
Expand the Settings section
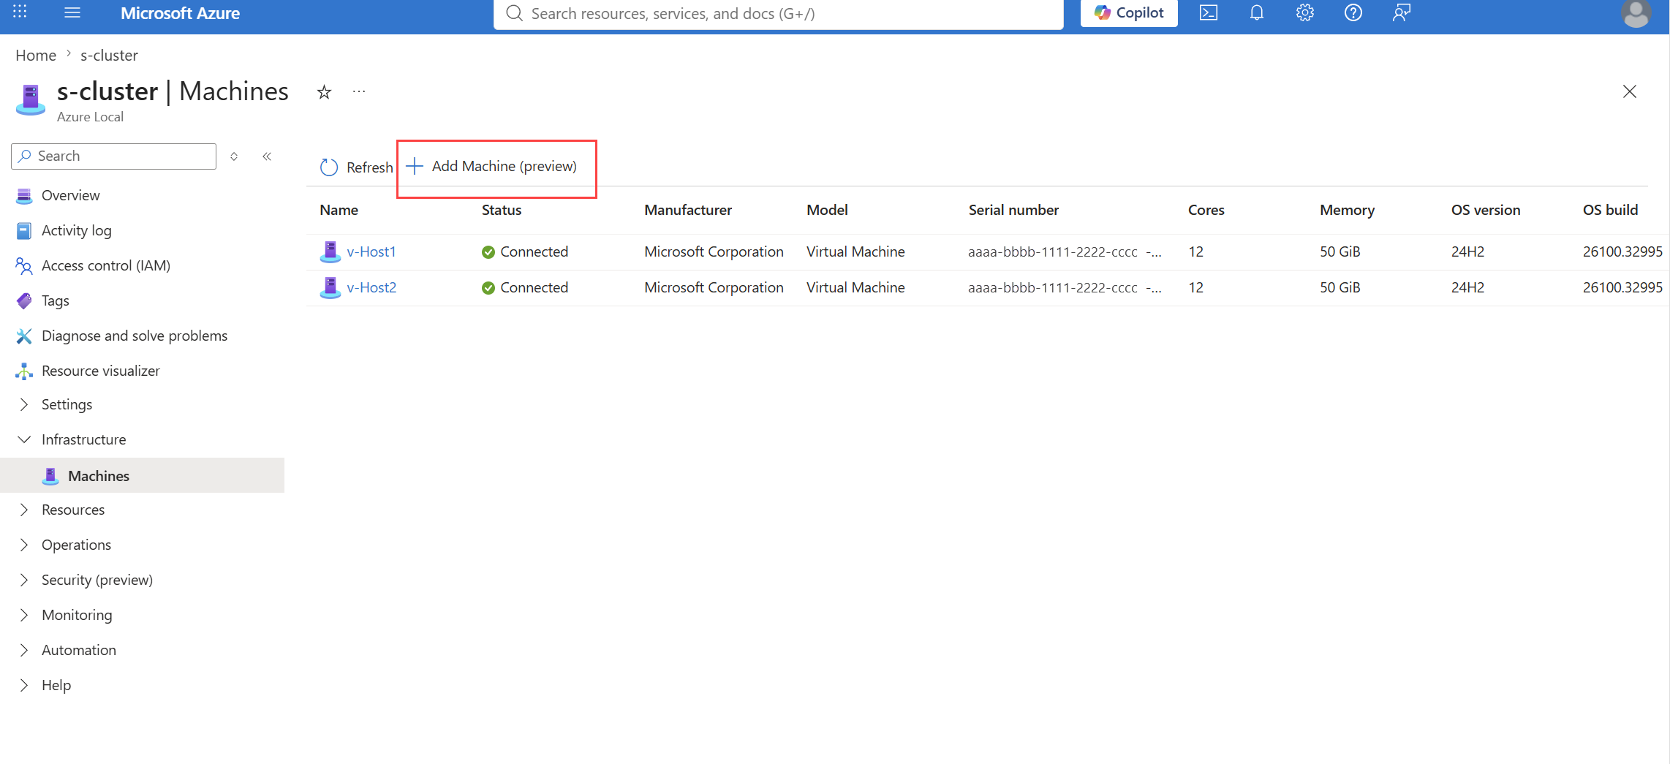coord(24,404)
